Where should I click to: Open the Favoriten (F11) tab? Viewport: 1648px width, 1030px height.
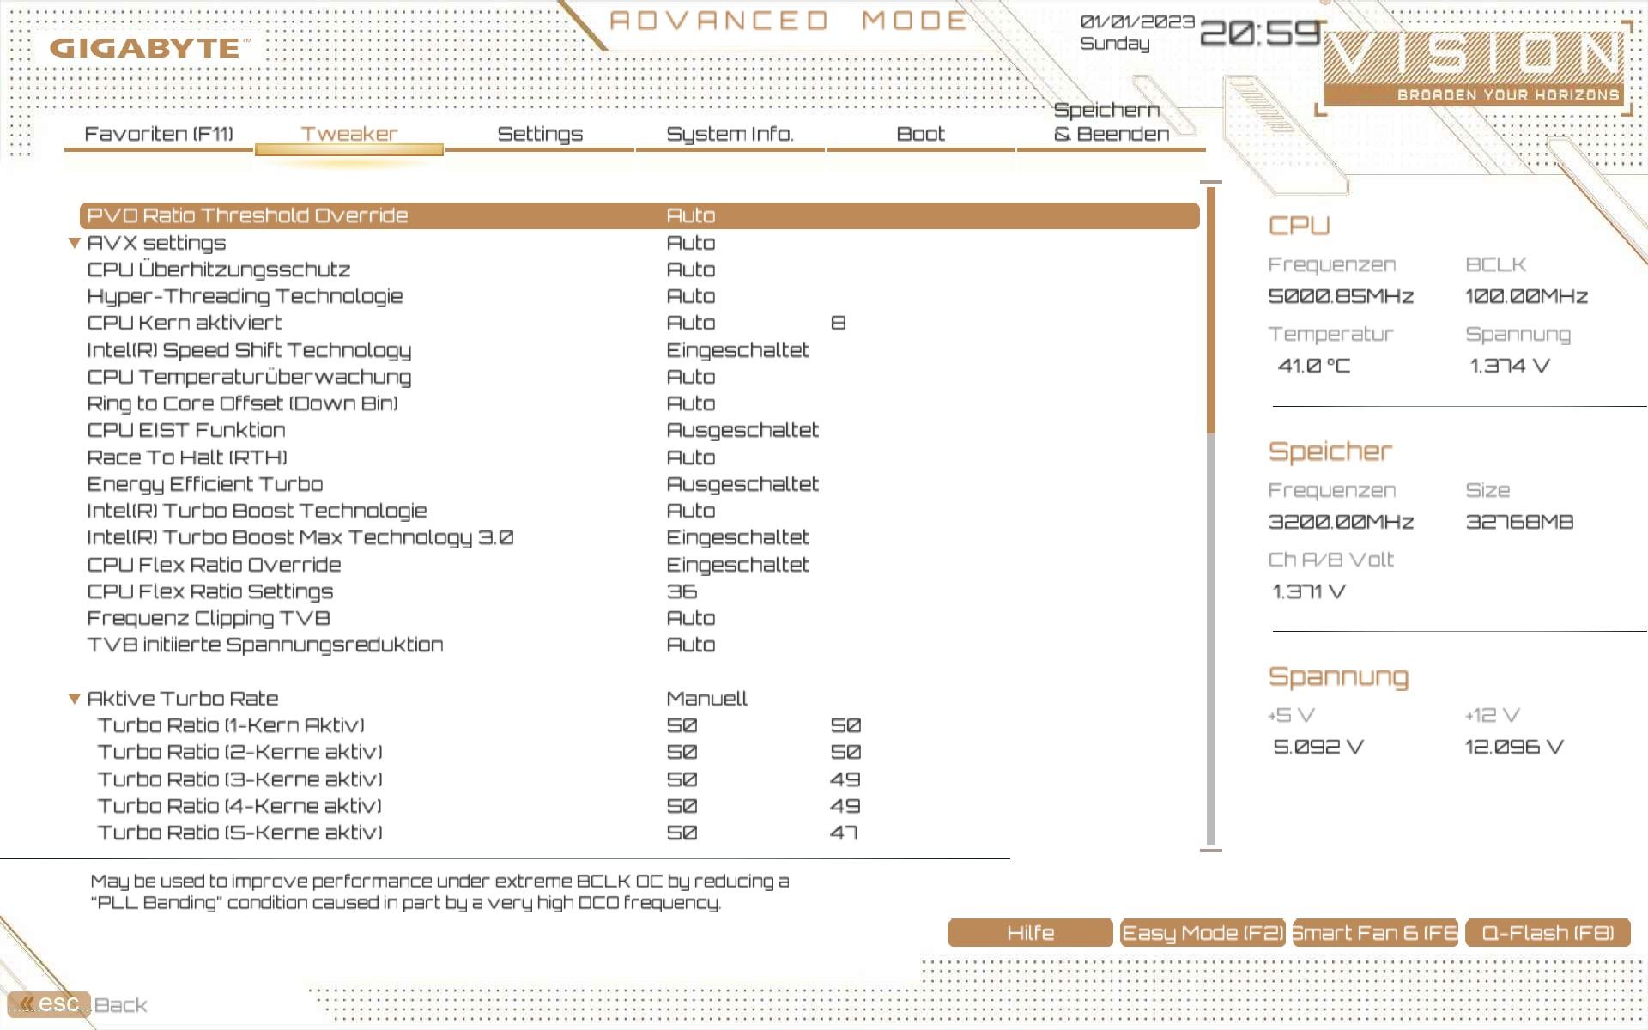coord(159,134)
